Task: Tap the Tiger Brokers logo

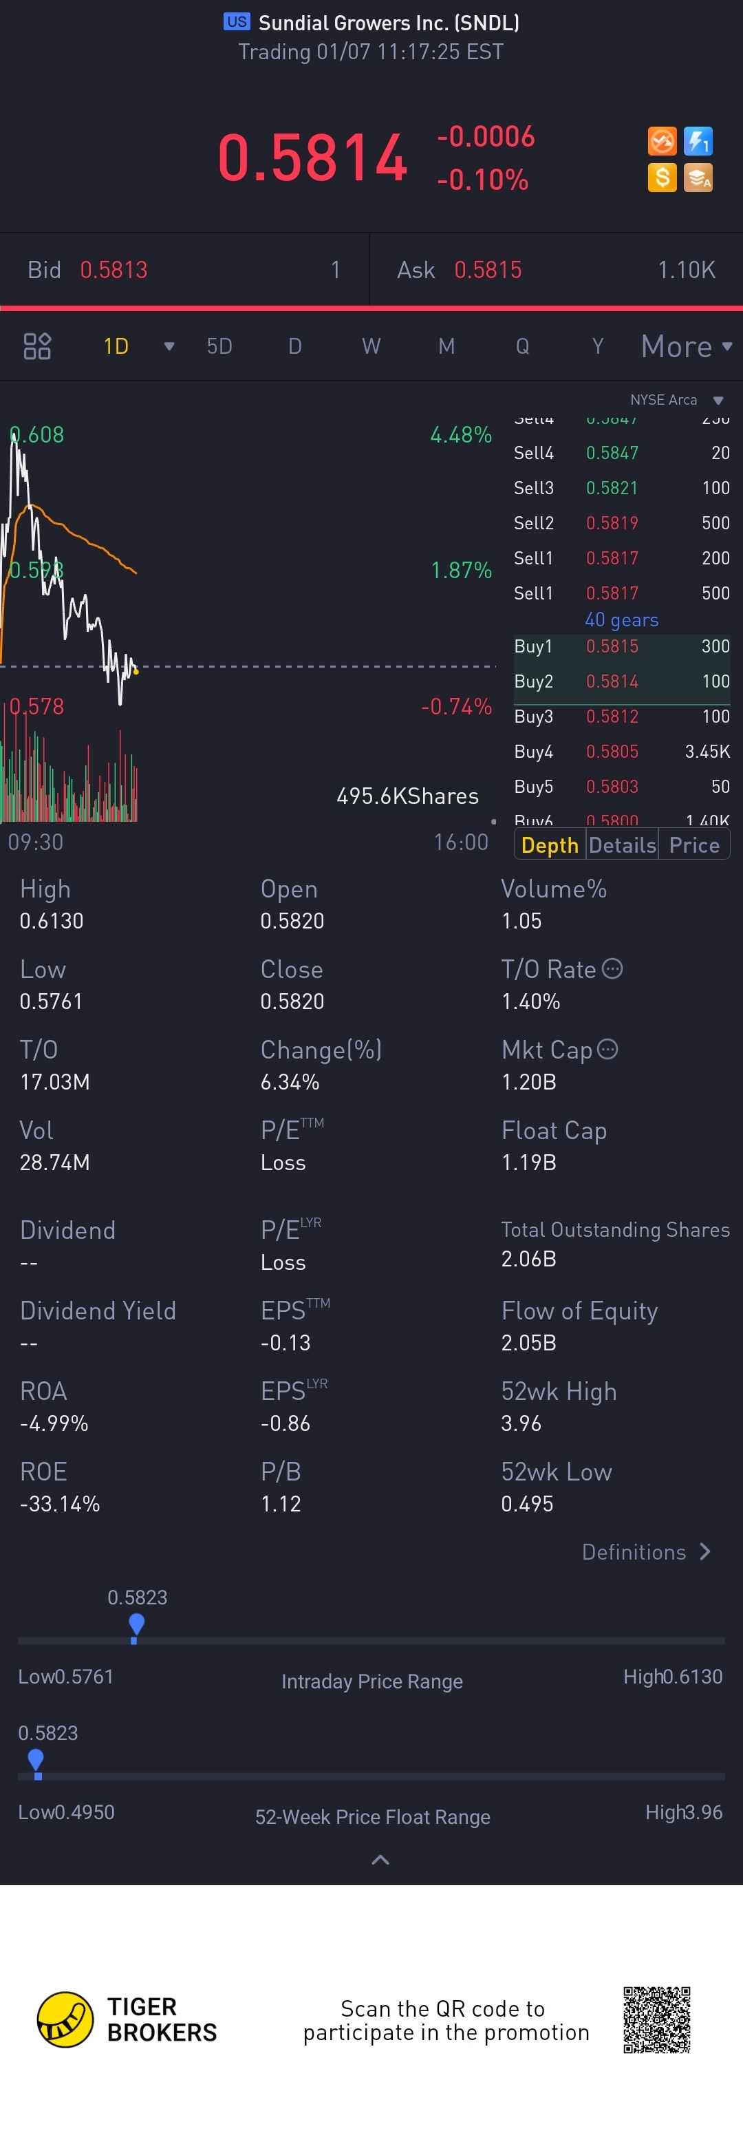Action: pos(65,2019)
